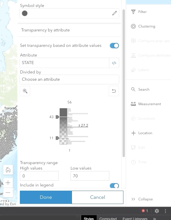The image size is (171, 220).
Task: Open Arcade expression editor icon
Action: [x=114, y=63]
